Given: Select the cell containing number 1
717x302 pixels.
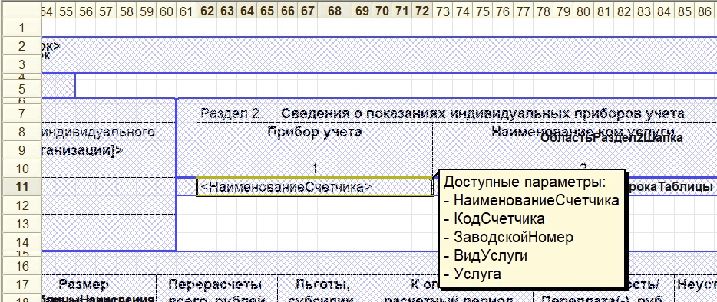Looking at the screenshot, I should 315,169.
